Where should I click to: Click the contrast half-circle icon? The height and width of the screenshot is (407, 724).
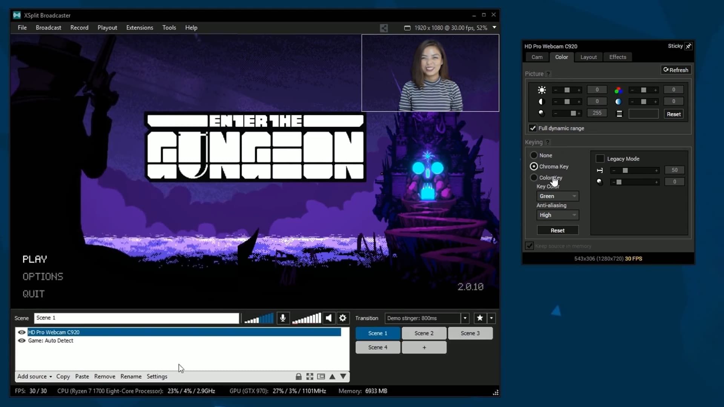[x=542, y=102]
